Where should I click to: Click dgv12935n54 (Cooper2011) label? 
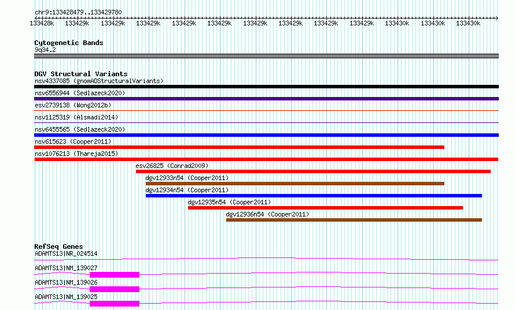pyautogui.click(x=229, y=202)
